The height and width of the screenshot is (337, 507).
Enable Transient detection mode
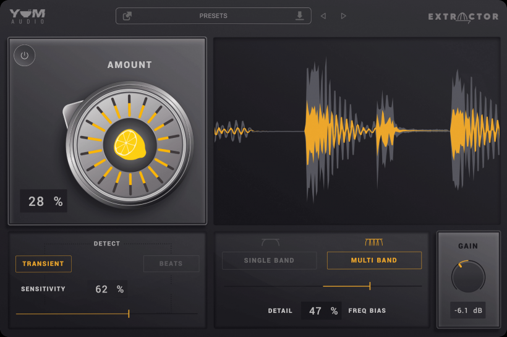pyautogui.click(x=43, y=264)
